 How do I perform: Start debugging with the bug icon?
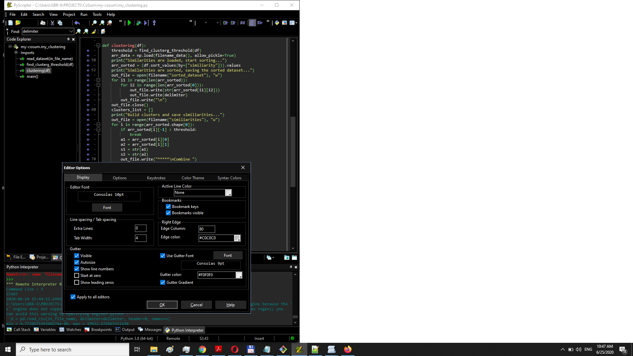pyautogui.click(x=138, y=23)
